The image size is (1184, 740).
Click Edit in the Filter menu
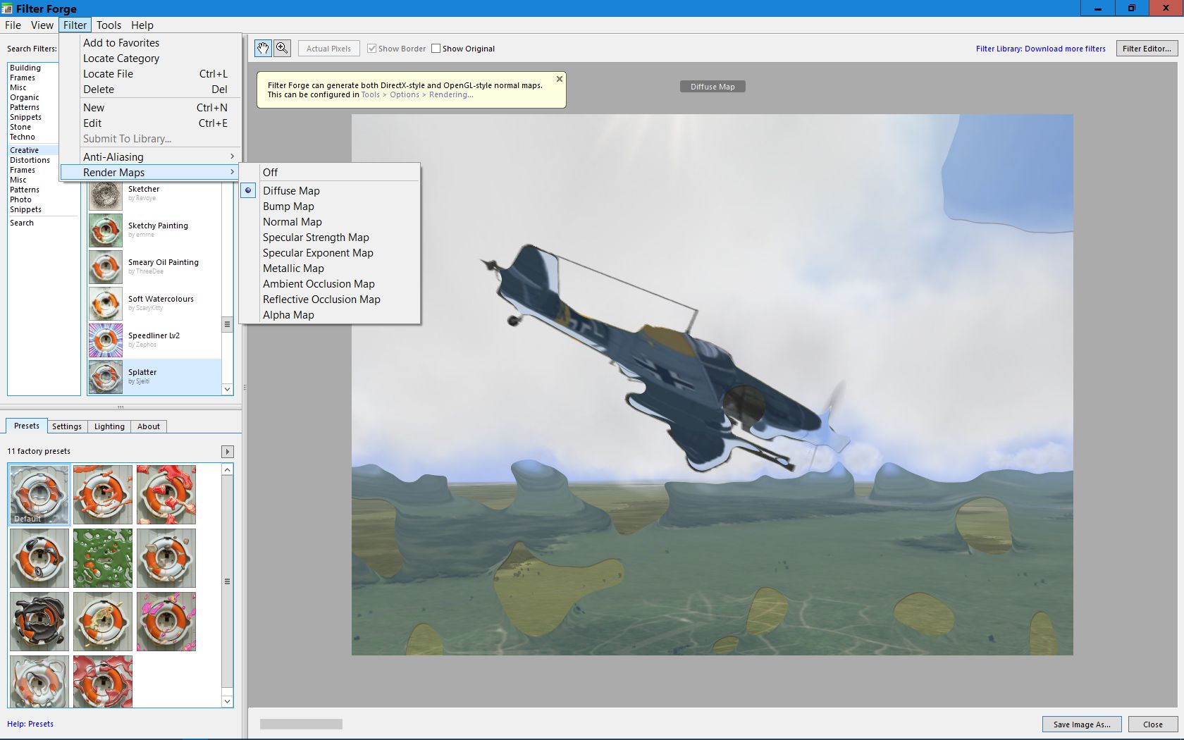pyautogui.click(x=150, y=123)
